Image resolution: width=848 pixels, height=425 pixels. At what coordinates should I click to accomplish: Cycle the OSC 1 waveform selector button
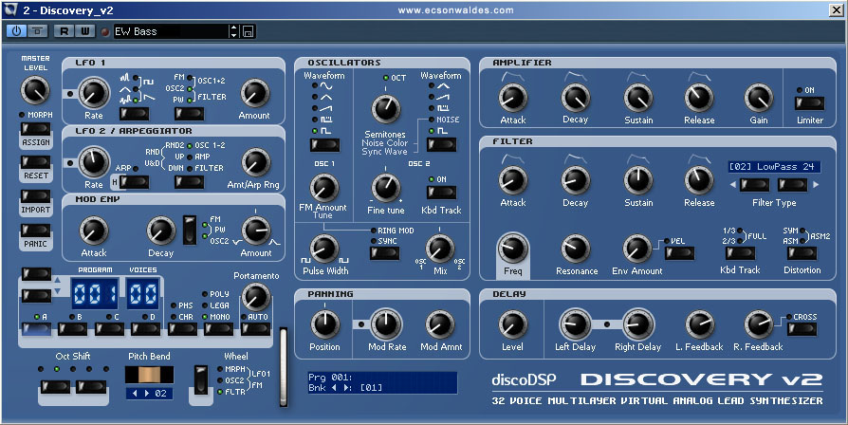point(324,145)
